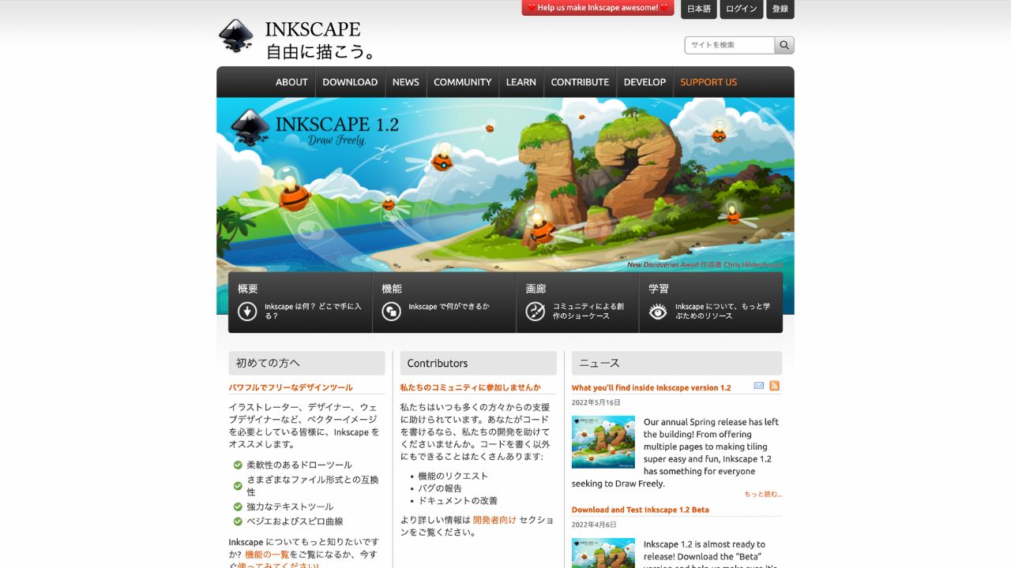1011x568 pixels.
Task: Click the 'さまざまなファイル形式との互換性' list item
Action: pos(313,485)
